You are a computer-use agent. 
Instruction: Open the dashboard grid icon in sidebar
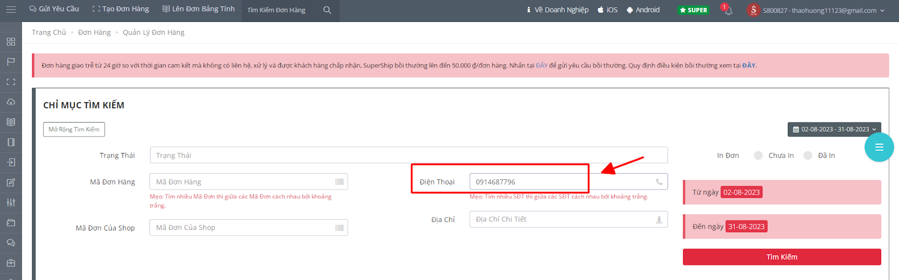click(11, 42)
